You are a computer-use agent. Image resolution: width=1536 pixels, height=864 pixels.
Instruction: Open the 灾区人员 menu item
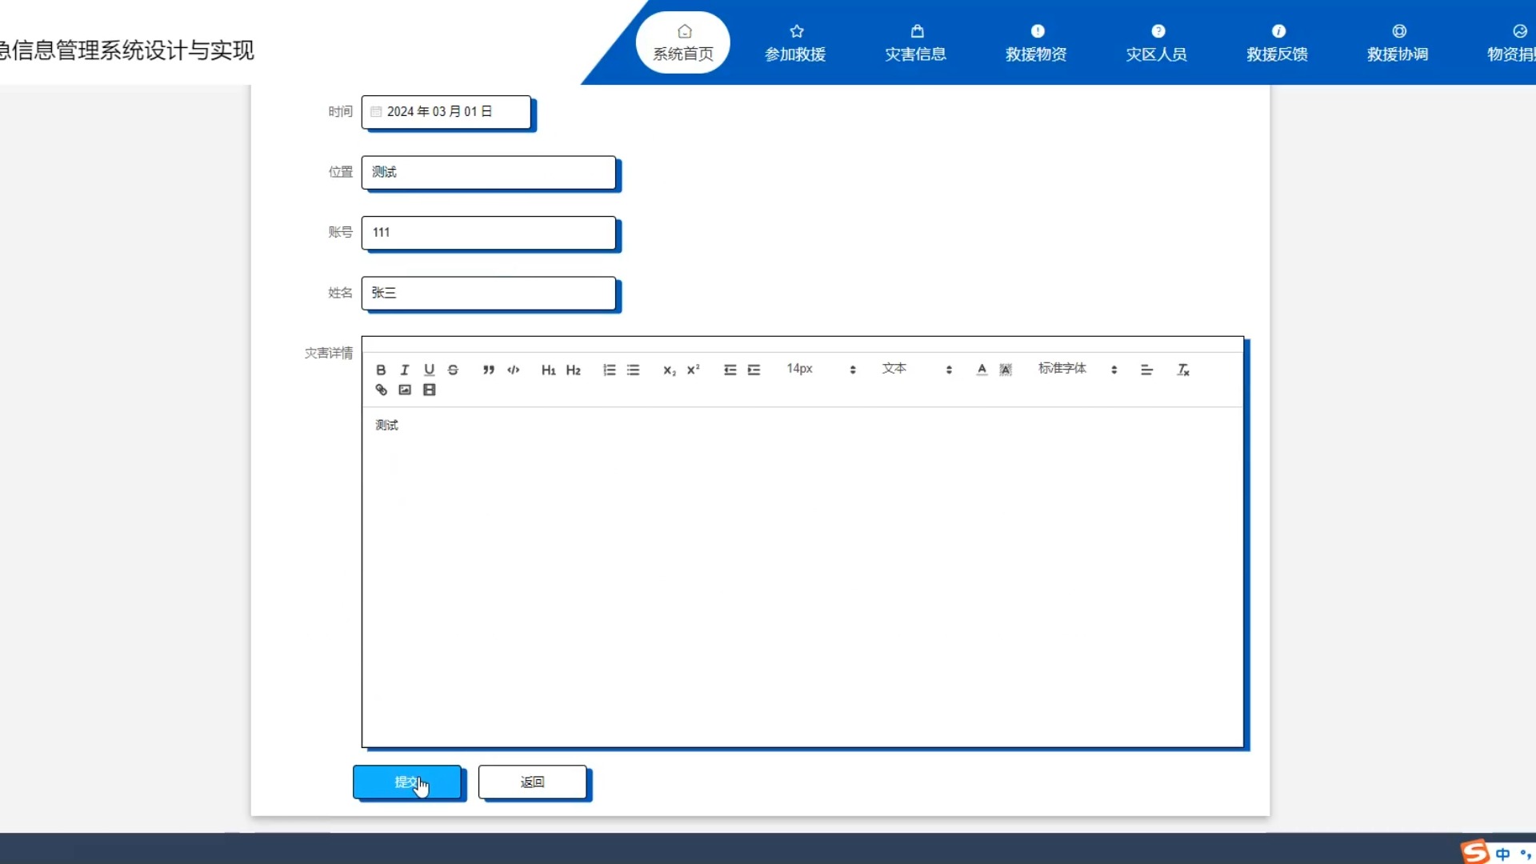point(1157,42)
